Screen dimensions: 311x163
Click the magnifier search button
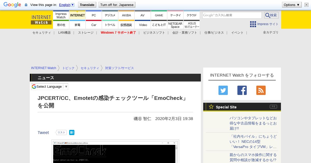coord(271,15)
